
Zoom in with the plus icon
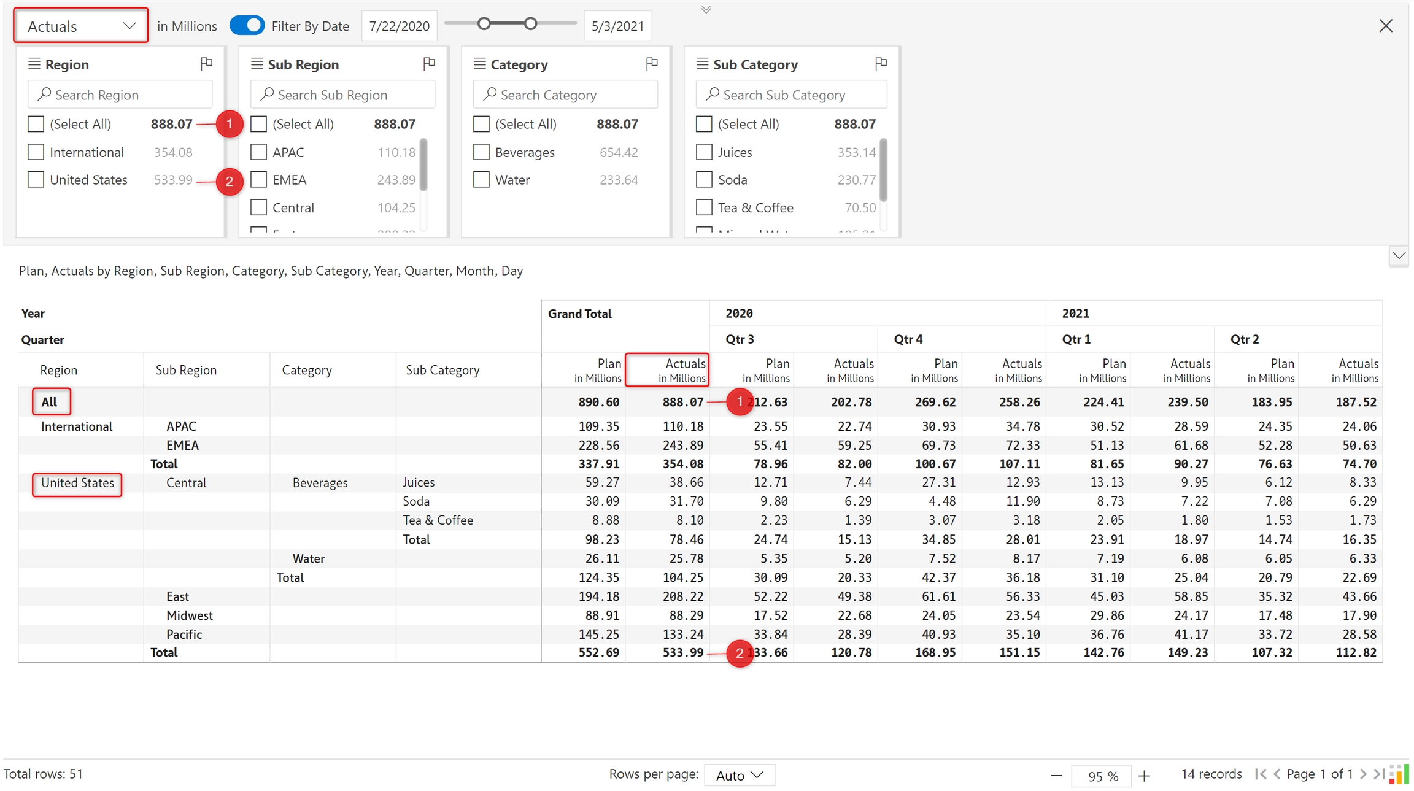click(x=1144, y=776)
